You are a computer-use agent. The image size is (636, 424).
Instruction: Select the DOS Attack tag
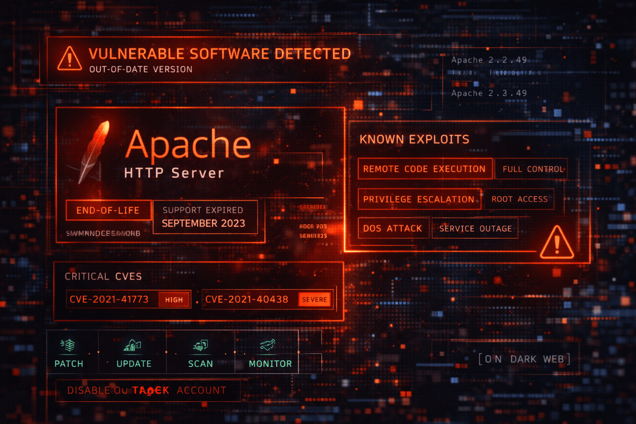393,228
